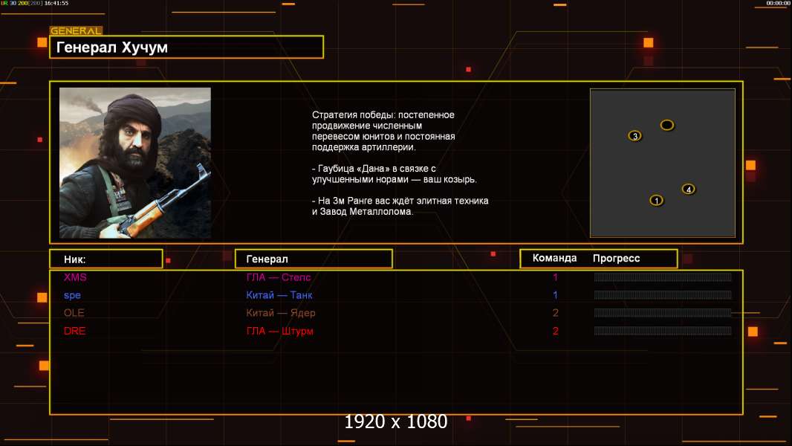The width and height of the screenshot is (792, 446).
Task: Click the GENERAL label tag
Action: tap(77, 30)
